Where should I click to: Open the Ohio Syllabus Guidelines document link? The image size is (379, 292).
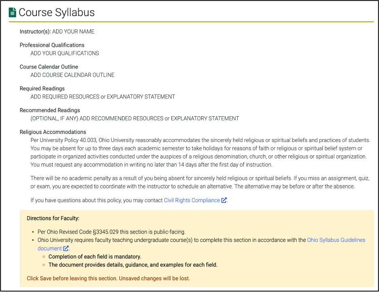pyautogui.click(x=336, y=240)
